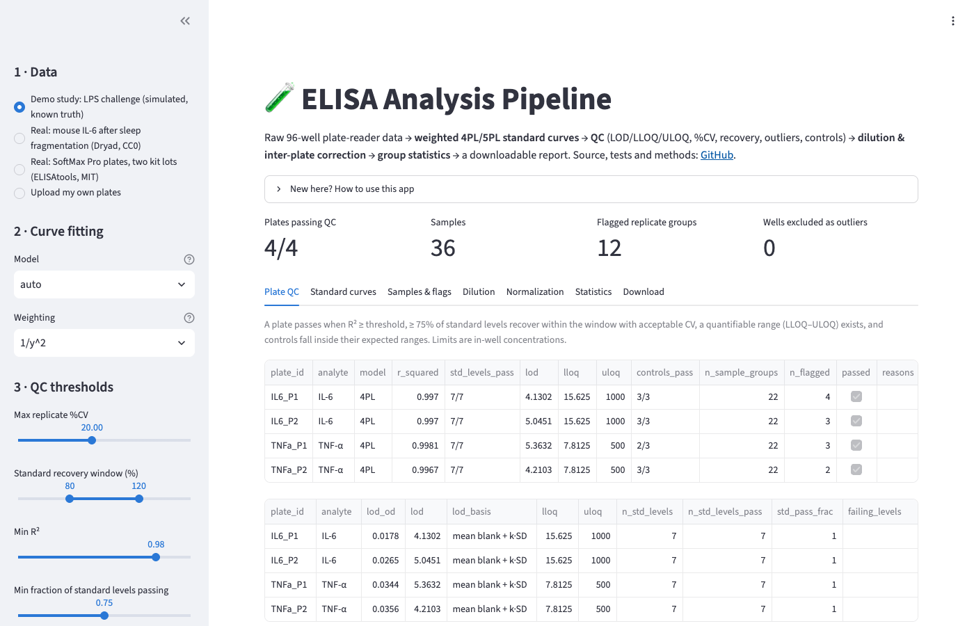Click the recovery window lower handle at 80

point(70,499)
